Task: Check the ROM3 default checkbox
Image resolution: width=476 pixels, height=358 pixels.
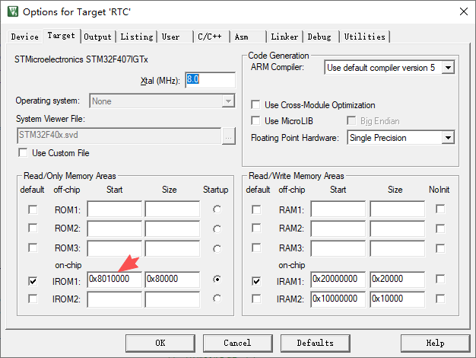Action: point(33,248)
